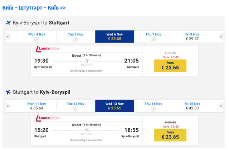229x150 pixels.
Task: Show later return dates with right arrow
Action: 221,106
